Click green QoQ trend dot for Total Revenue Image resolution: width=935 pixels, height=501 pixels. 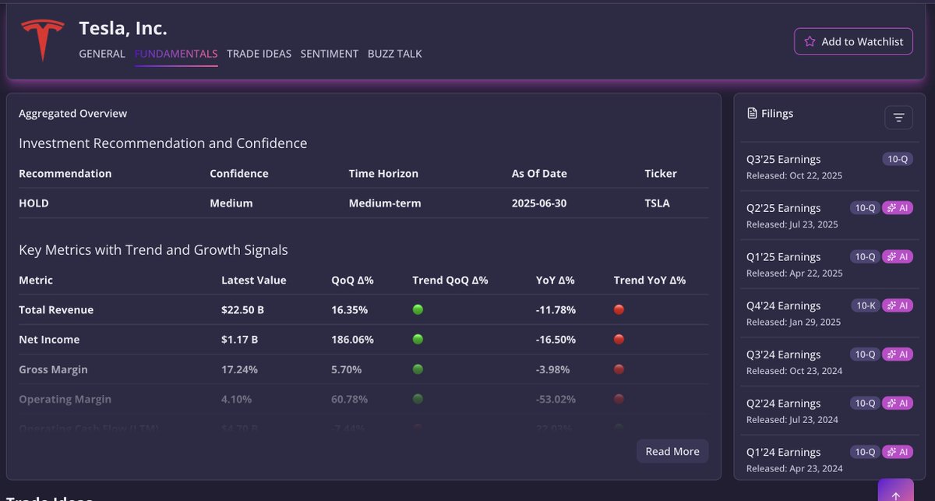(418, 309)
